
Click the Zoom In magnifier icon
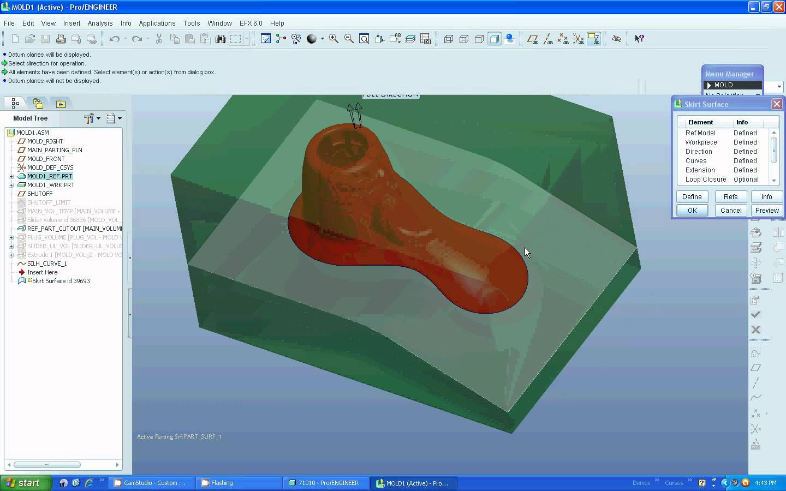[x=334, y=39]
